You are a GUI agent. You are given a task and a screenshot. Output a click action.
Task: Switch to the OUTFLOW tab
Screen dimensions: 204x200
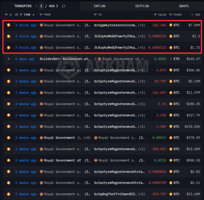142,6
